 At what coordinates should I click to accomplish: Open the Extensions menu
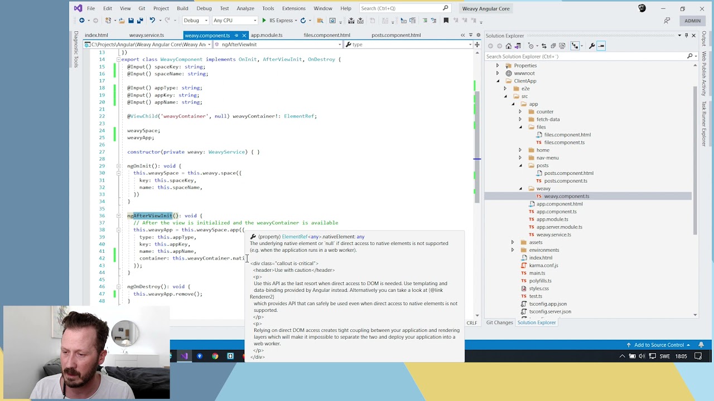(x=293, y=8)
